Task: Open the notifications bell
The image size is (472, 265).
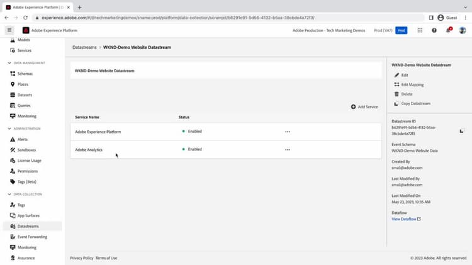Action: pyautogui.click(x=448, y=30)
